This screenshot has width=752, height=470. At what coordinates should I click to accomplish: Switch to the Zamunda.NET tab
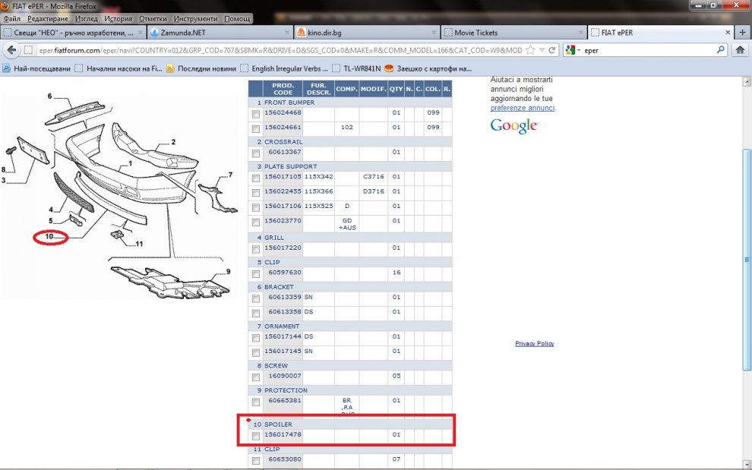(182, 33)
